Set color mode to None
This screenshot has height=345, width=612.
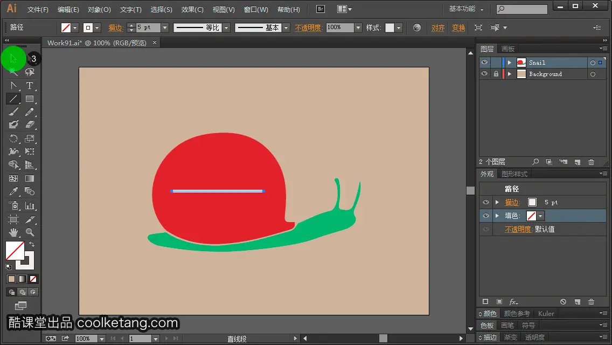(x=33, y=279)
